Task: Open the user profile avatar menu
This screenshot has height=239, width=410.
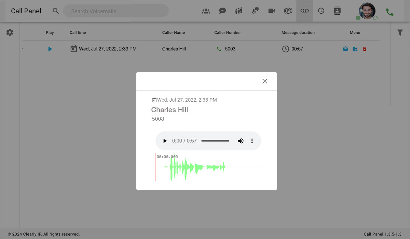Action: point(367,11)
